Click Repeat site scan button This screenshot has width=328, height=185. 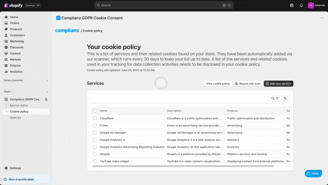tap(248, 84)
